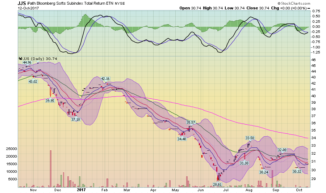Click the 15000 volume axis label
Image resolution: width=326 pixels, height=193 pixels.
[x=11, y=164]
